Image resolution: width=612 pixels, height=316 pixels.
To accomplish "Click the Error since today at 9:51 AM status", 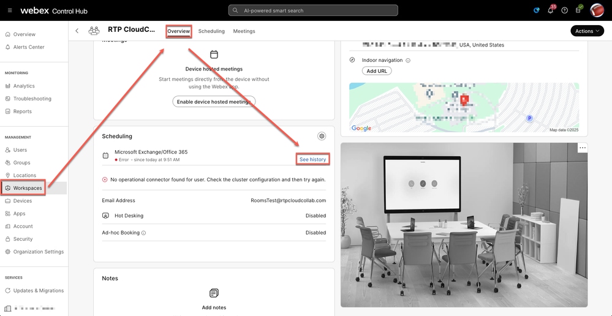I will tap(147, 160).
